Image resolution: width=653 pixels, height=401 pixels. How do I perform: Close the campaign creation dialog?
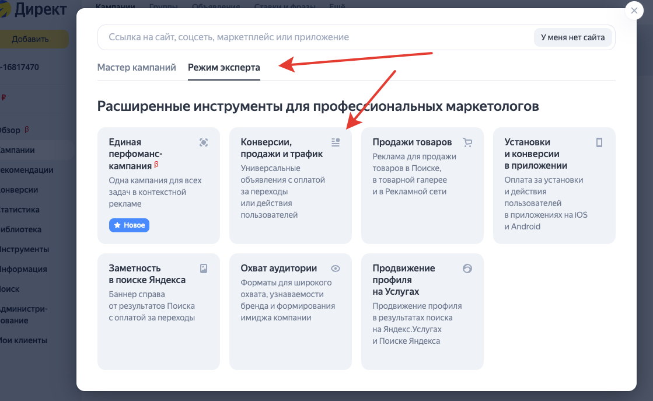(634, 11)
